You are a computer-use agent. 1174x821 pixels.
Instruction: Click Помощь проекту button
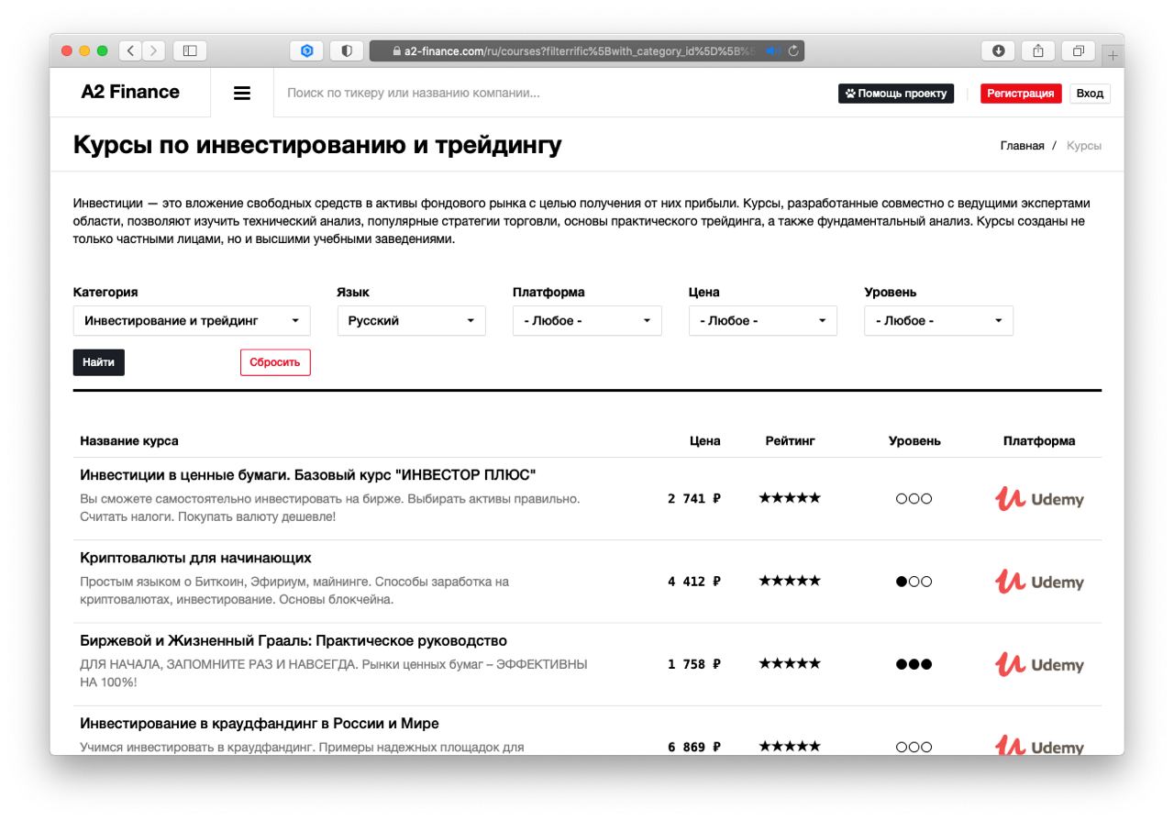896,94
